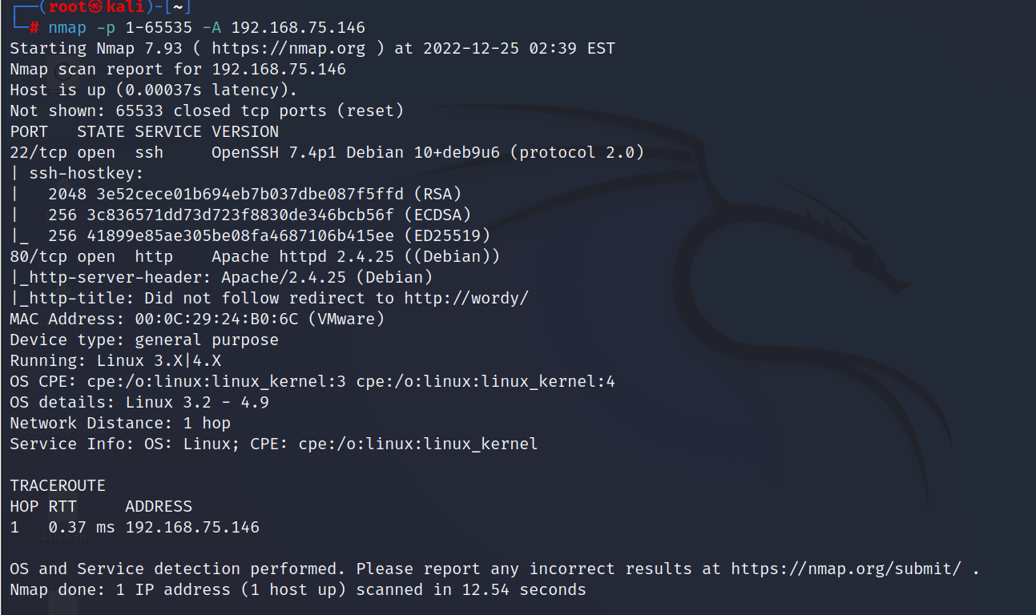1036x615 pixels.
Task: Click the ECDSA host key fingerprint
Action: pyautogui.click(x=245, y=215)
